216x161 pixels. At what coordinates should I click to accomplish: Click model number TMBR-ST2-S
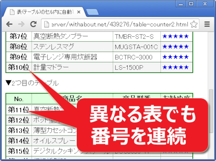pyautogui.click(x=134, y=37)
